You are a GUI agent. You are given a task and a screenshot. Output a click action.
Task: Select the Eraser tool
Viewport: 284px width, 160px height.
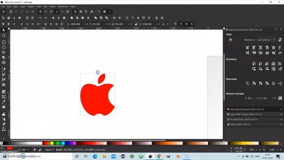click(4, 124)
